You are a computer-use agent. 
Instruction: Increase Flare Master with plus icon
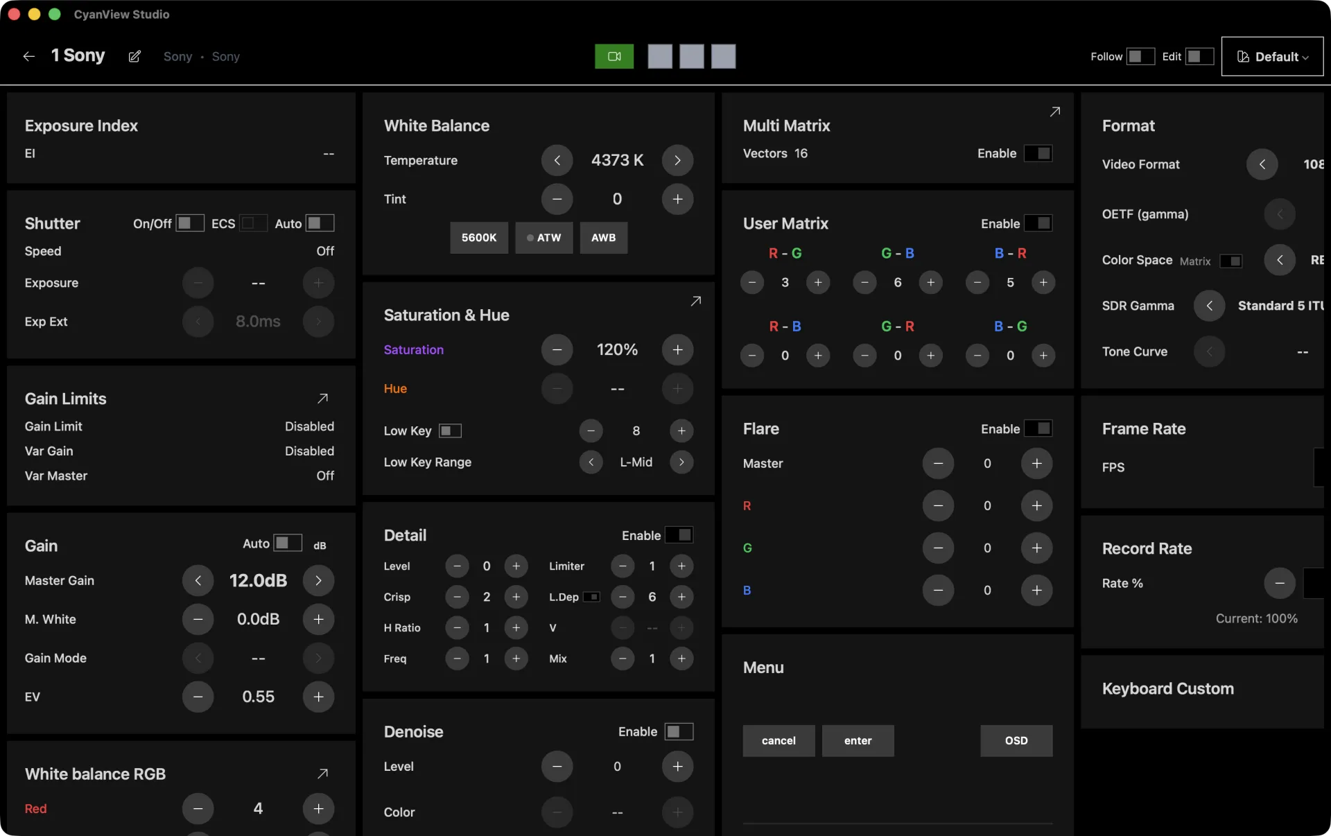click(x=1036, y=463)
